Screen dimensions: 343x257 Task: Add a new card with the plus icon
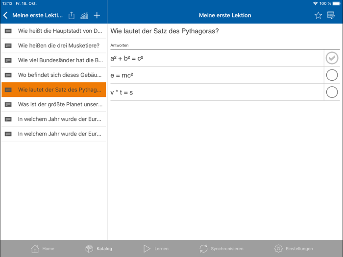coord(97,15)
